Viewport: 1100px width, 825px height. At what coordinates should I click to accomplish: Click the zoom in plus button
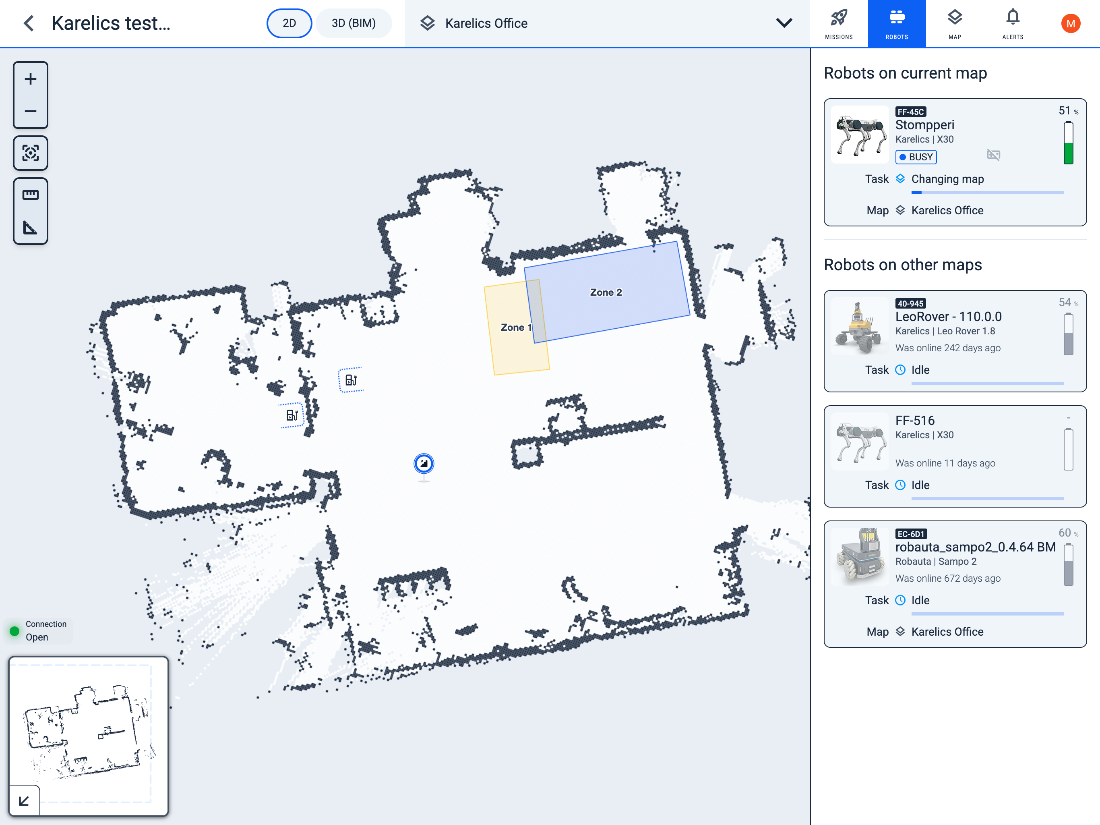(30, 79)
